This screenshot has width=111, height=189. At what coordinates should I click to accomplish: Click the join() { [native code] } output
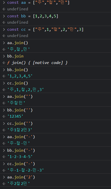click(40, 63)
